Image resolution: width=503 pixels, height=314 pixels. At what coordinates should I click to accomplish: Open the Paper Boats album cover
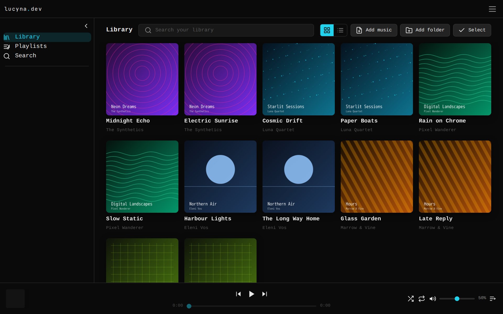(x=377, y=79)
